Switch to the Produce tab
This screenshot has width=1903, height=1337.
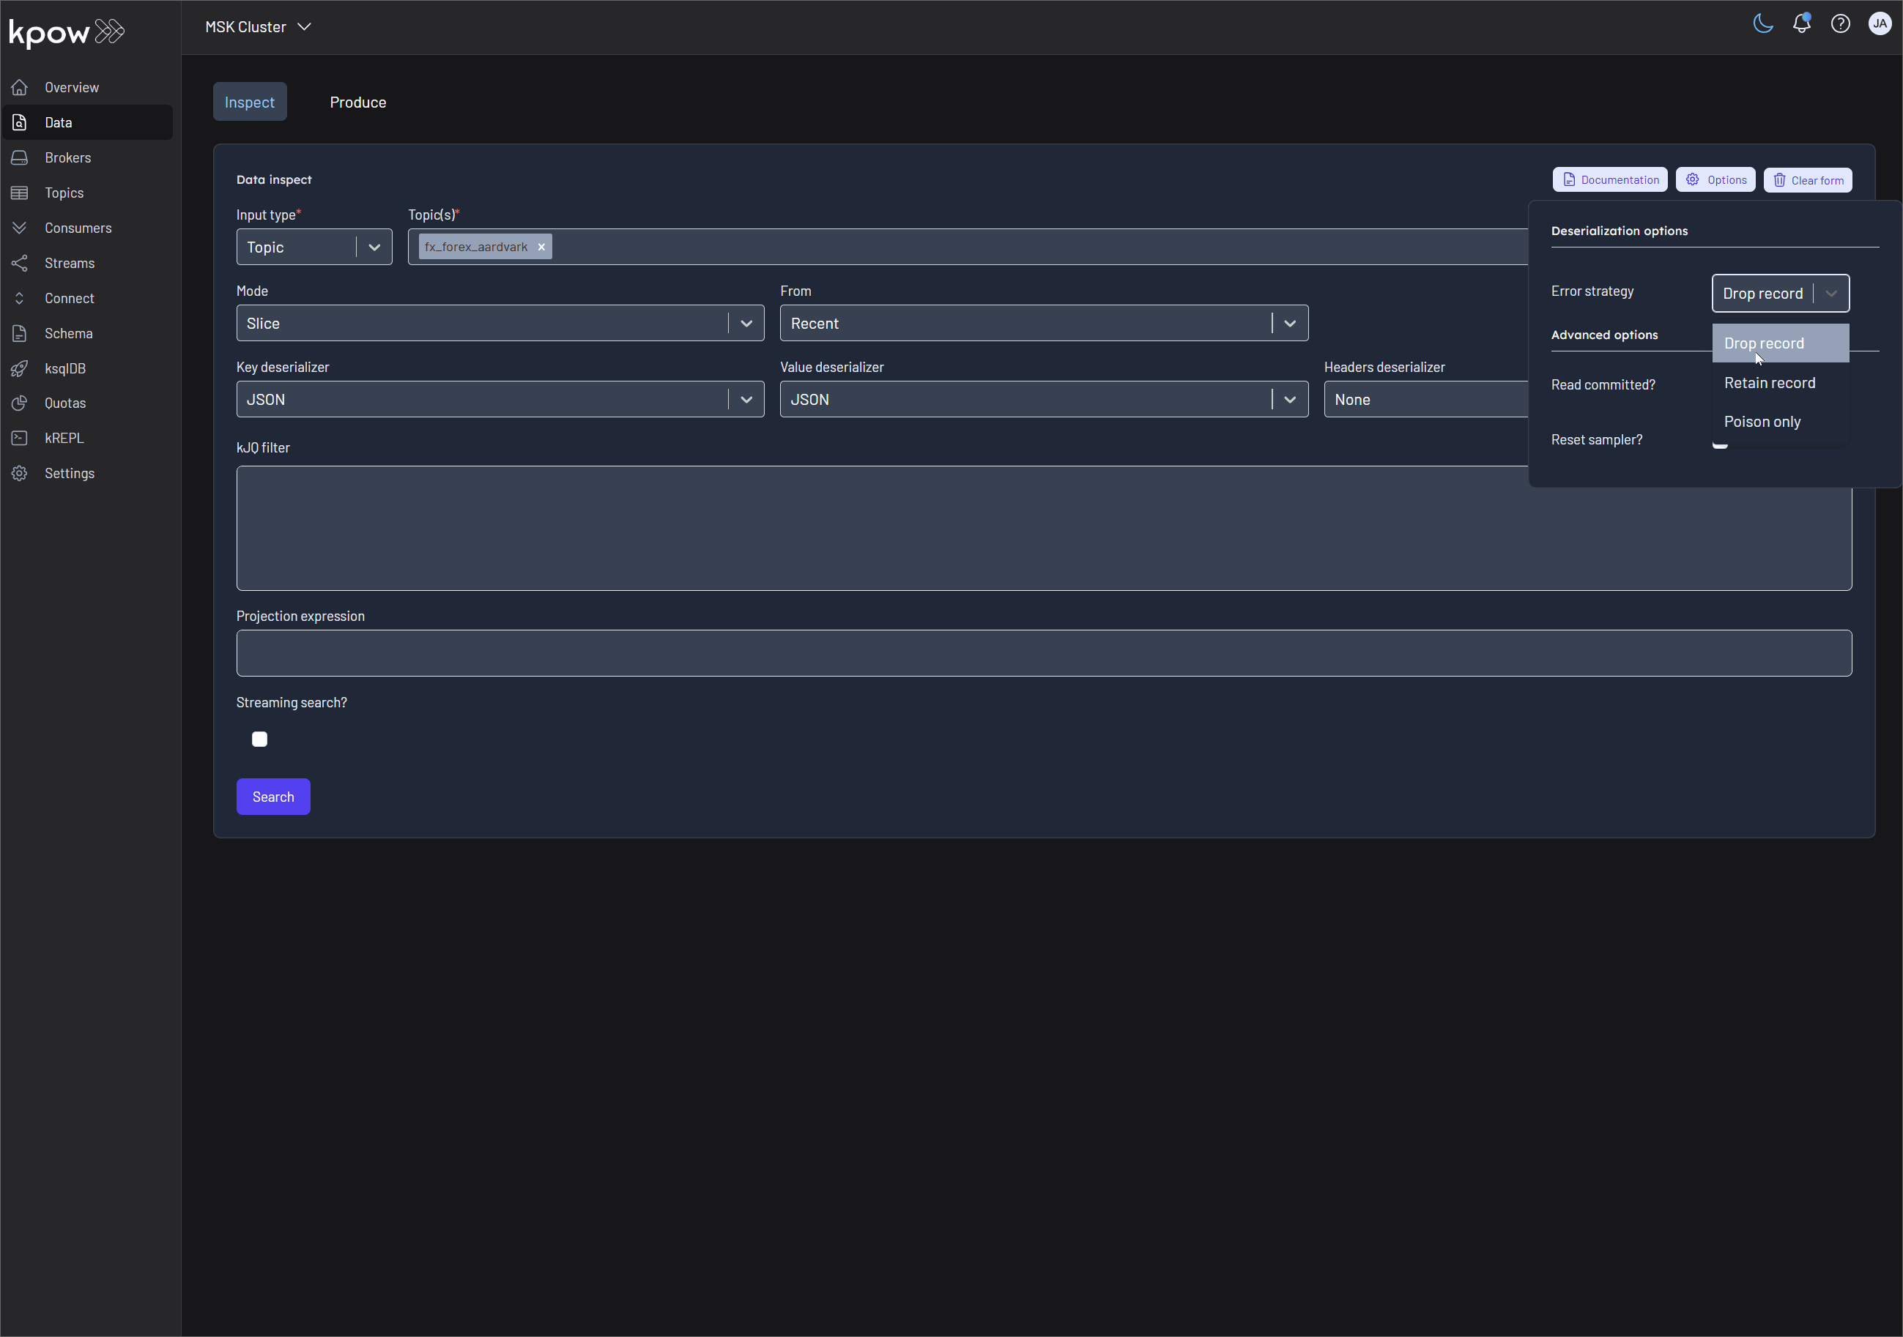pyautogui.click(x=358, y=102)
